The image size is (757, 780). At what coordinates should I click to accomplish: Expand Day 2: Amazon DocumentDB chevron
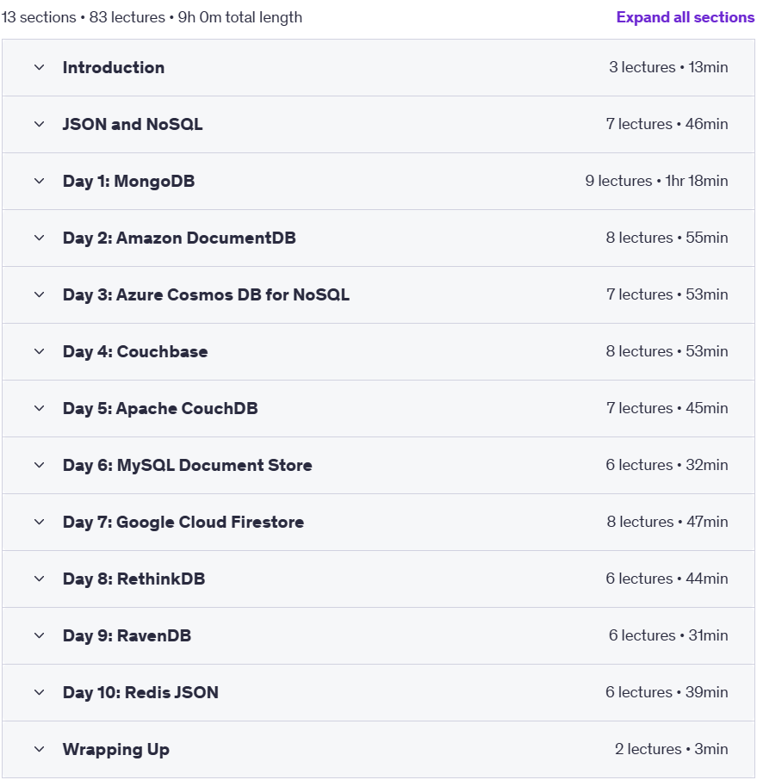click(x=40, y=238)
